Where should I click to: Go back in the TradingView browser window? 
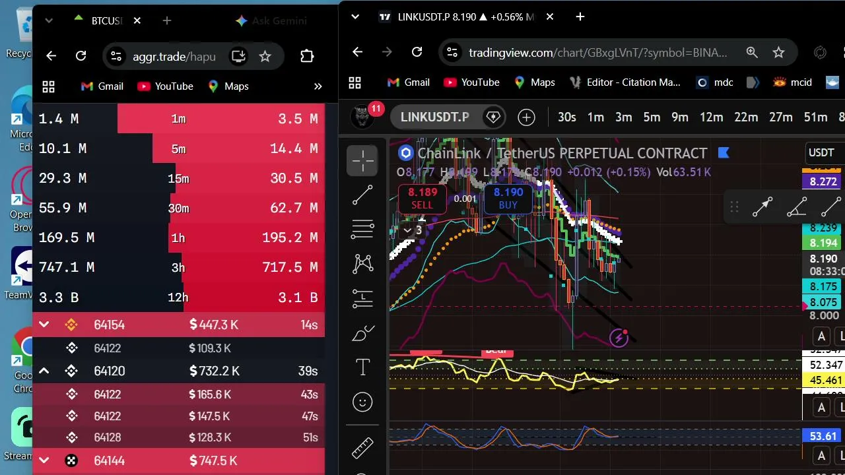(x=357, y=52)
